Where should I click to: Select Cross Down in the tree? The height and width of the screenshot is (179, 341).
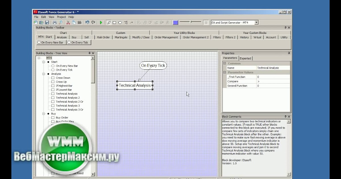pyautogui.click(x=63, y=78)
